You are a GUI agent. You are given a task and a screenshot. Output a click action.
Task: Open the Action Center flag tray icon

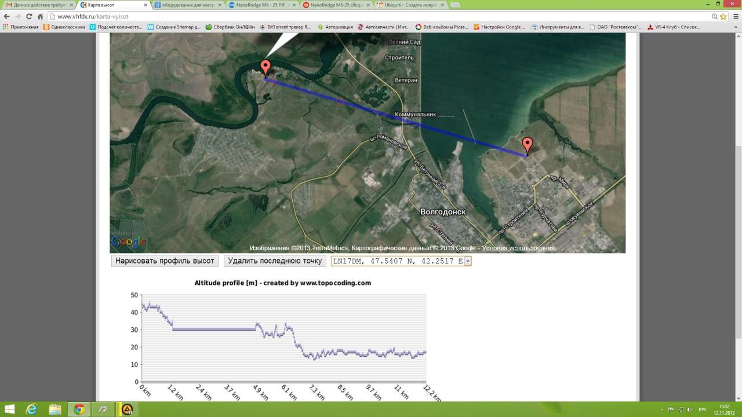click(x=671, y=409)
